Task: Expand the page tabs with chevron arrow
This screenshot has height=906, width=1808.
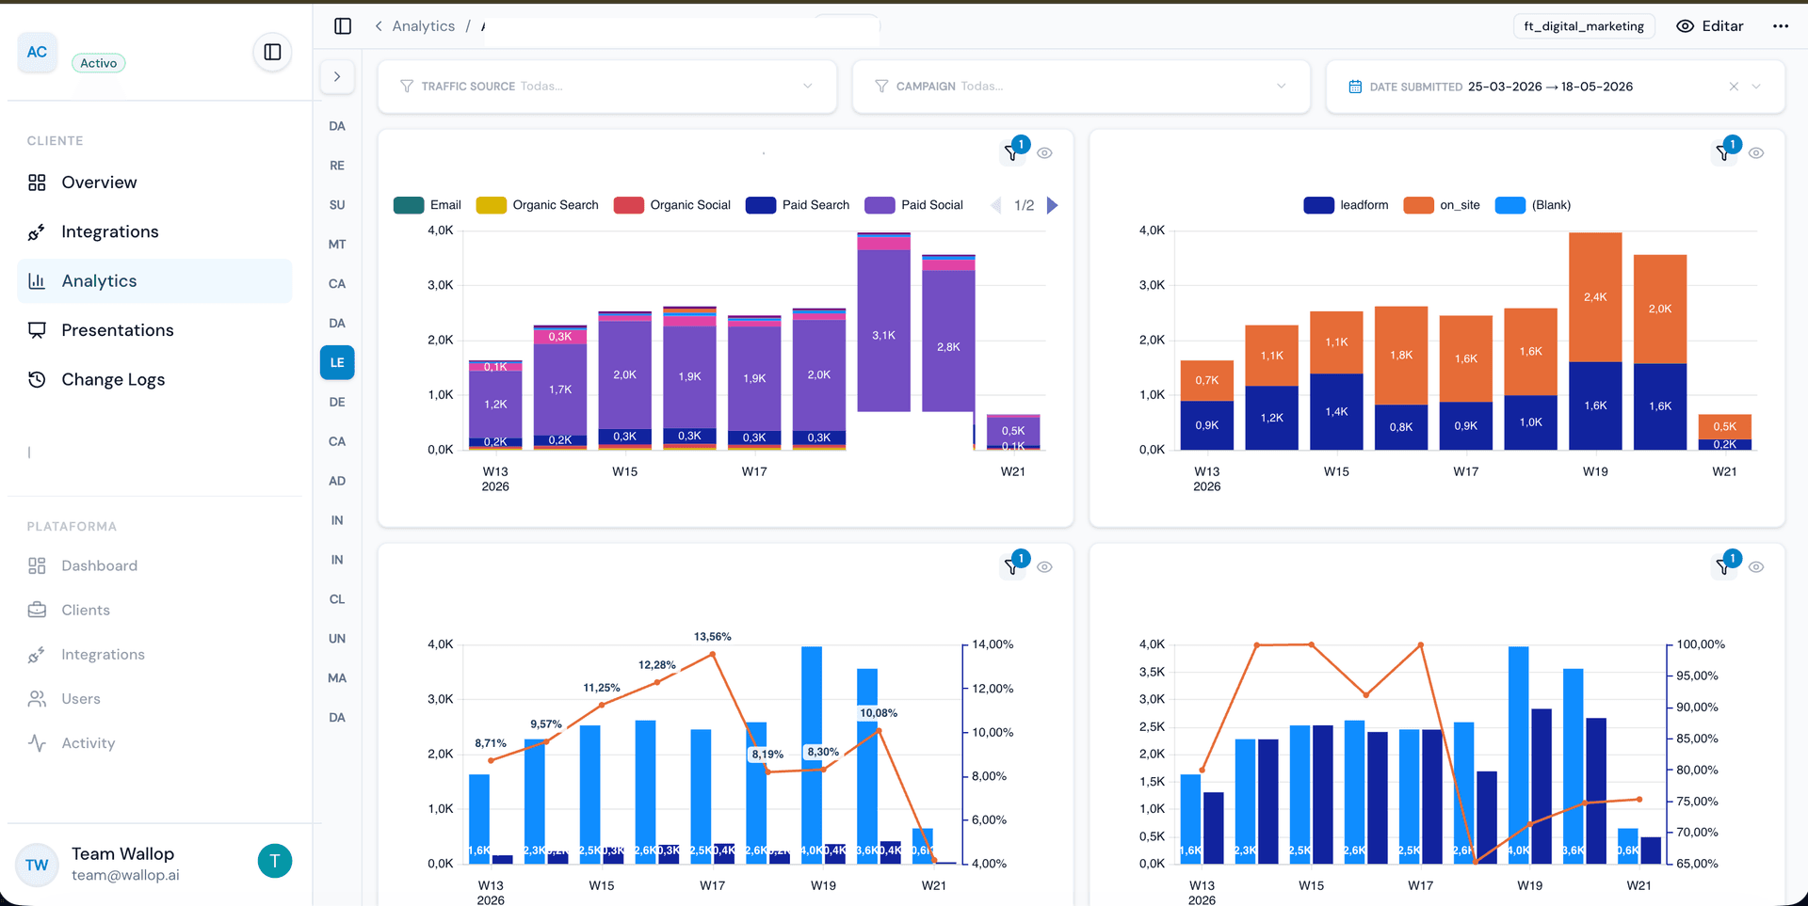Action: [337, 77]
